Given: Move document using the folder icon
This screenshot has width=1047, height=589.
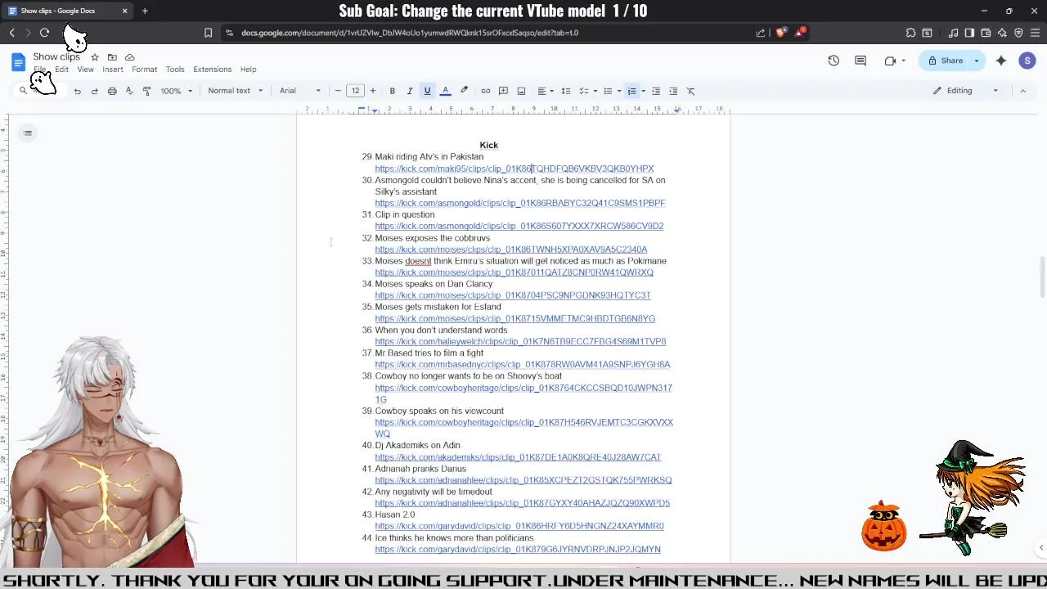Looking at the screenshot, I should (x=112, y=57).
